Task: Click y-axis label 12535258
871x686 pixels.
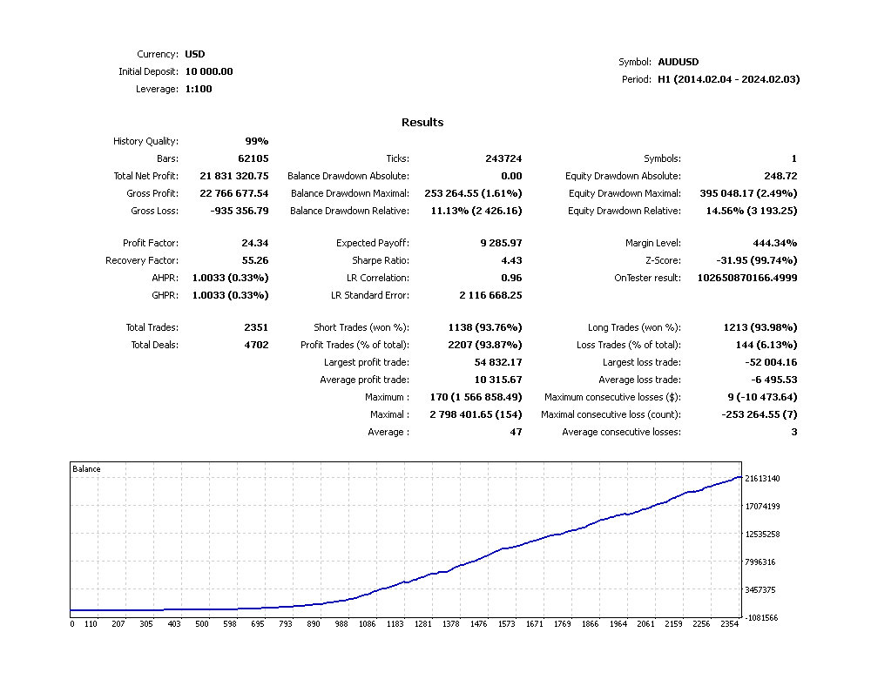Action: tap(762, 534)
